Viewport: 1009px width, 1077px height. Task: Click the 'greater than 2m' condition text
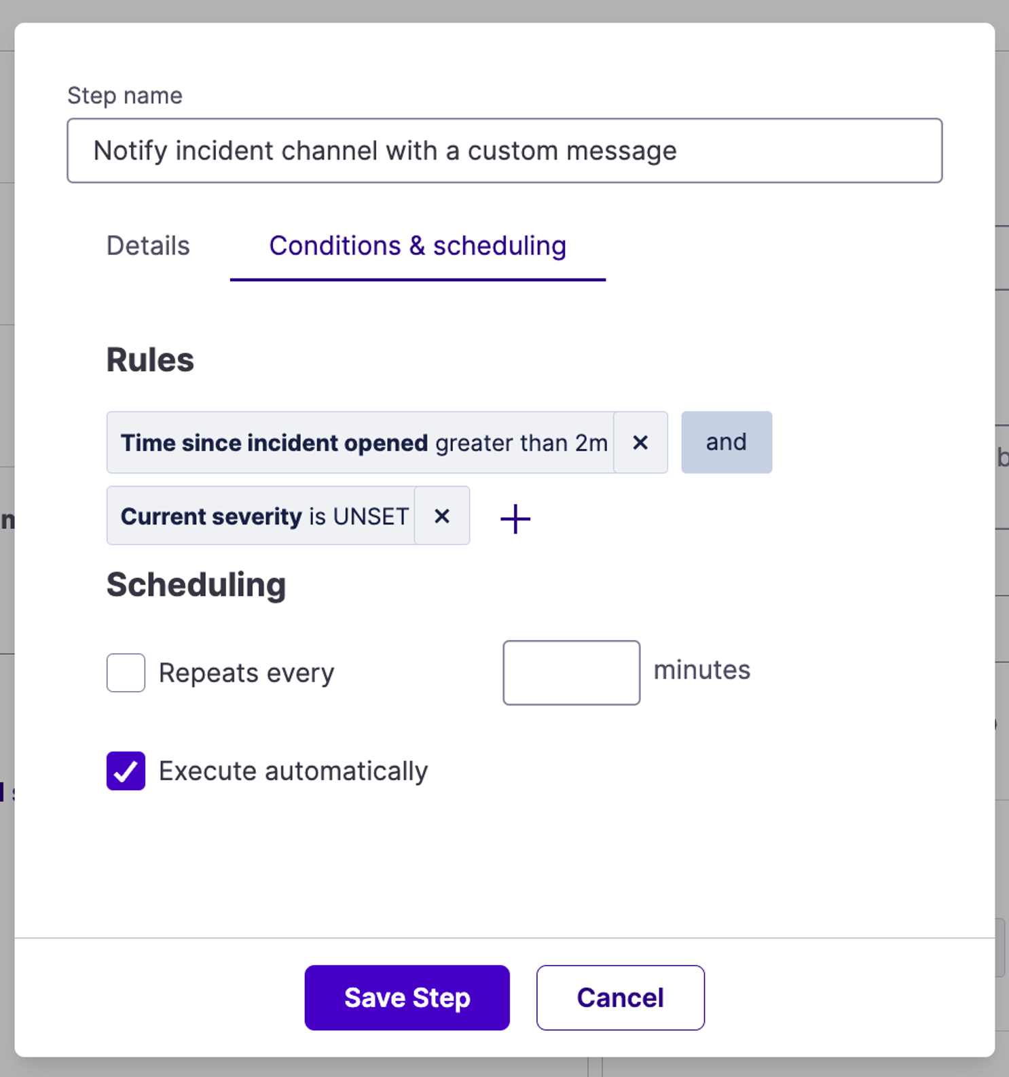521,443
